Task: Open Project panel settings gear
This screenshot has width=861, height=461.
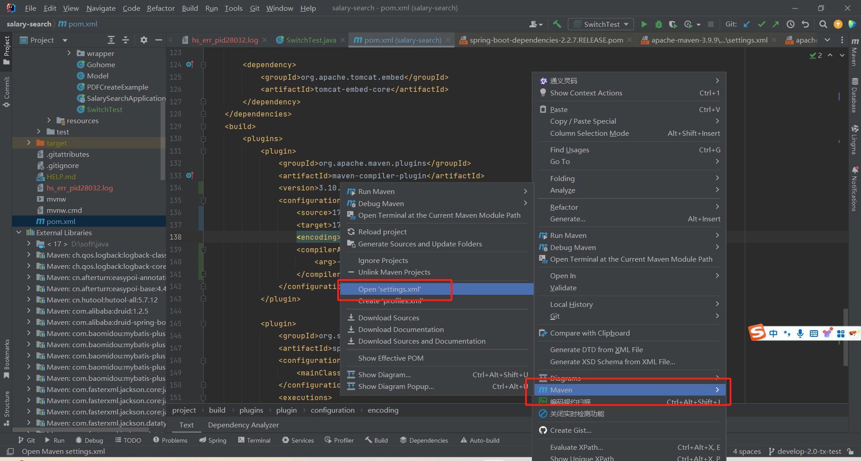Action: pyautogui.click(x=143, y=40)
